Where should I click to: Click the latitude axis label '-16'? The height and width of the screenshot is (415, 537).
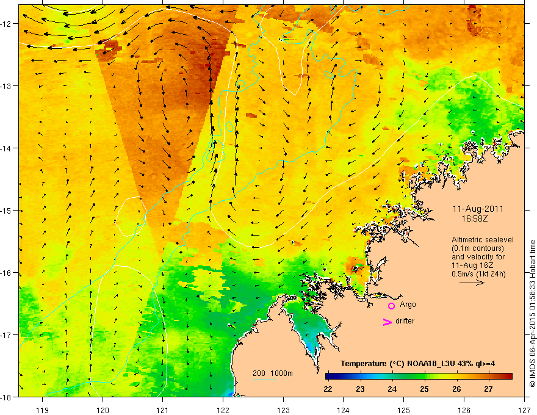tap(6, 273)
